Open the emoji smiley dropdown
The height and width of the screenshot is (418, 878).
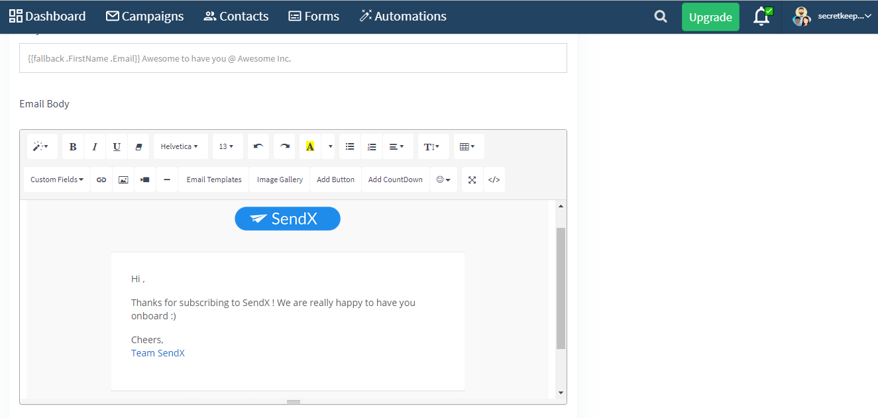[x=444, y=180]
